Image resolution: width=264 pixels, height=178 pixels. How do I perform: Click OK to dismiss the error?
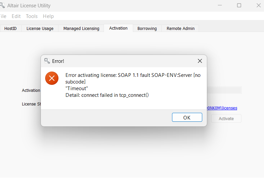187,117
